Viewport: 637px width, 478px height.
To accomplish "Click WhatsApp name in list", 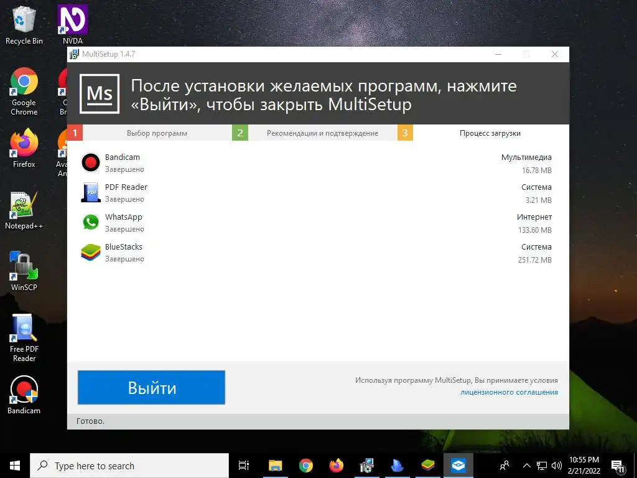I will tap(124, 217).
